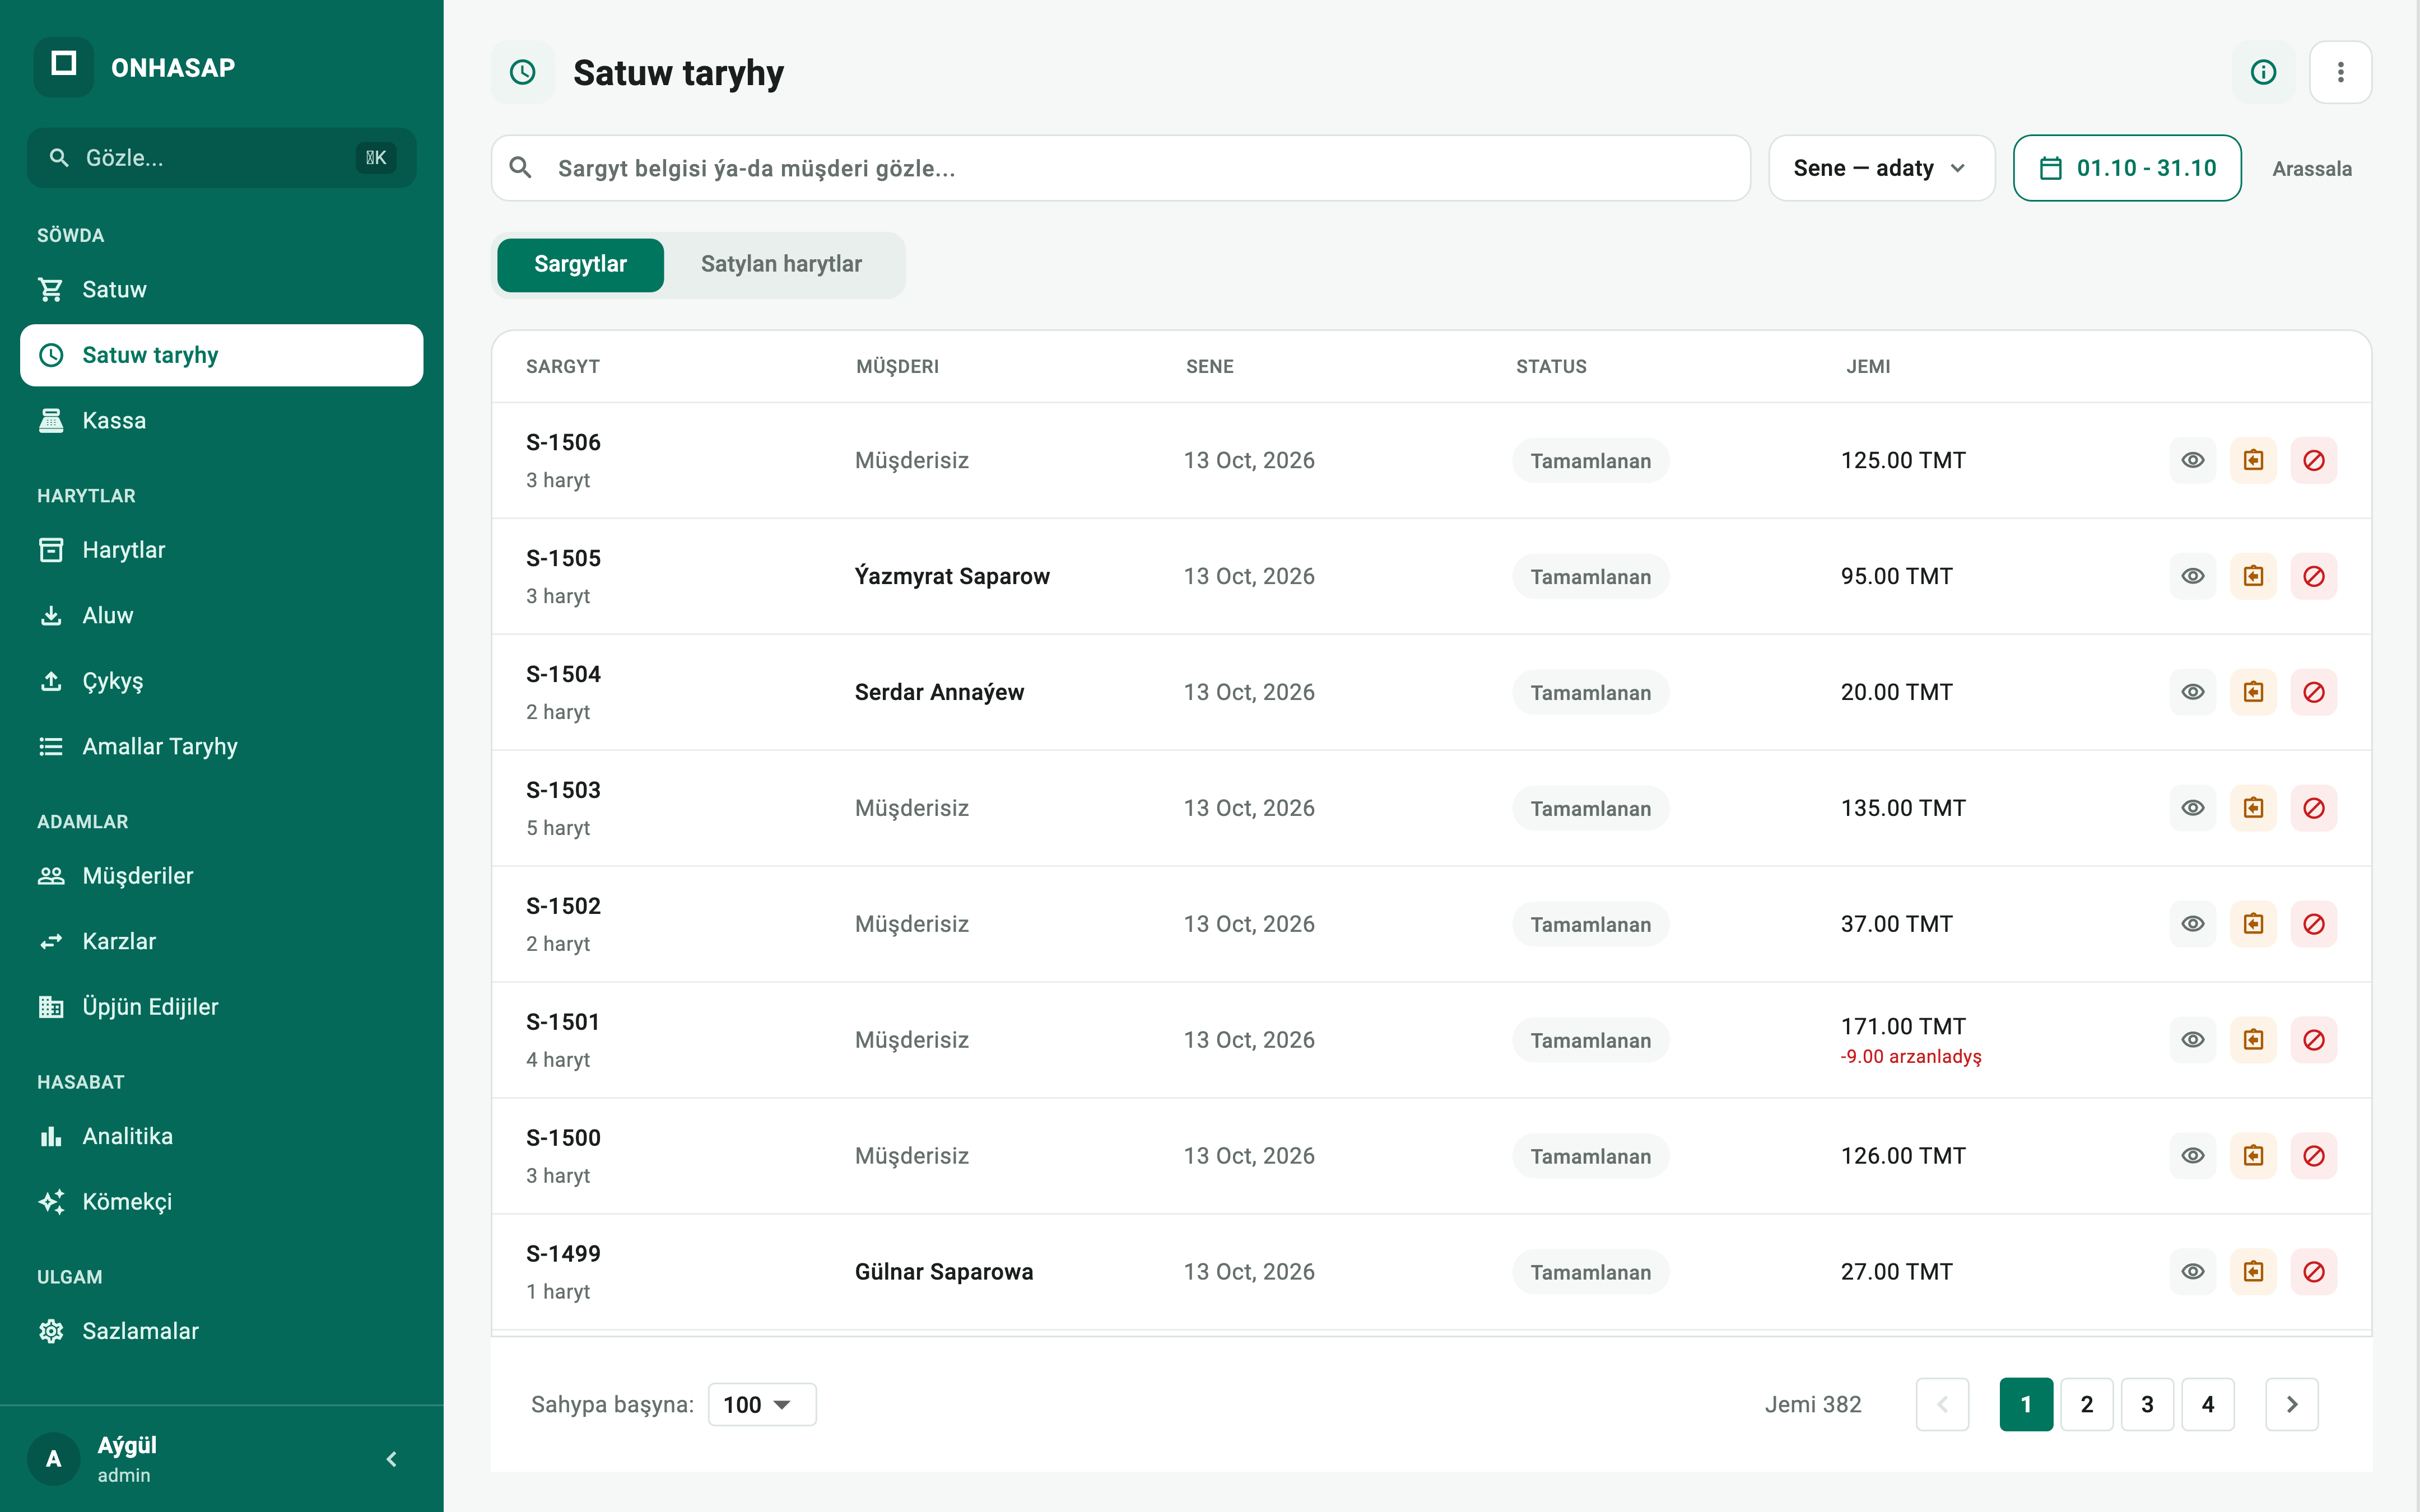View order S-1500 using the eye icon
The width and height of the screenshot is (2420, 1512).
click(2193, 1156)
